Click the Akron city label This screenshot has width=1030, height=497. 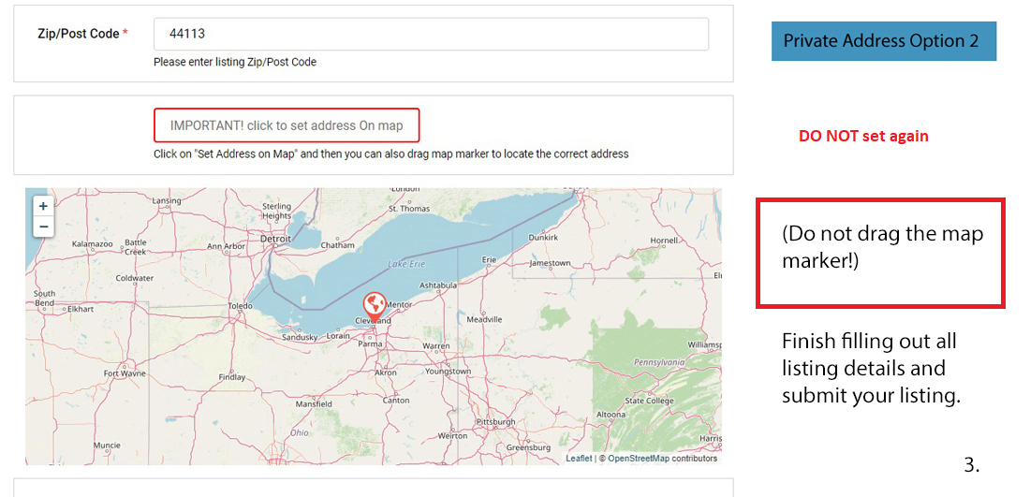385,373
